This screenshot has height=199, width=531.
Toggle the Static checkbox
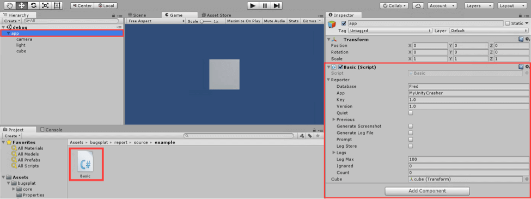click(507, 23)
